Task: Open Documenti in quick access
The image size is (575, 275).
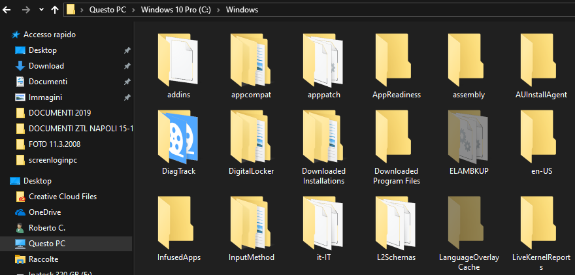Action: point(48,82)
